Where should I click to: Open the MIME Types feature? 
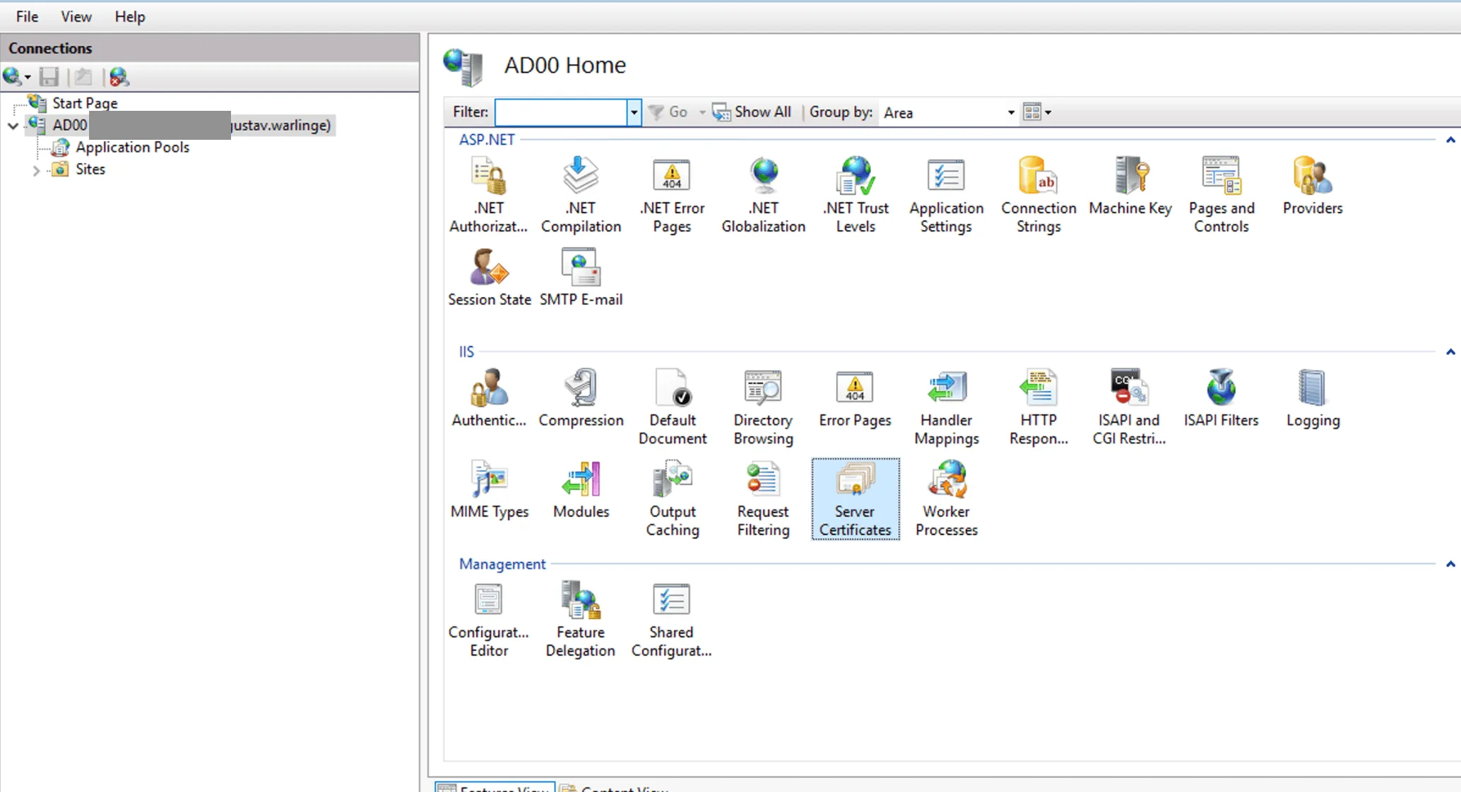tap(490, 491)
